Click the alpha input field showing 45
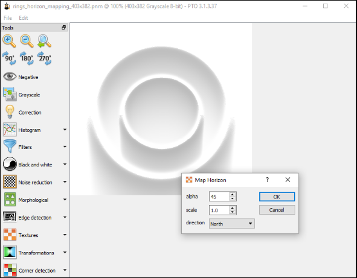357x278 pixels. click(219, 197)
